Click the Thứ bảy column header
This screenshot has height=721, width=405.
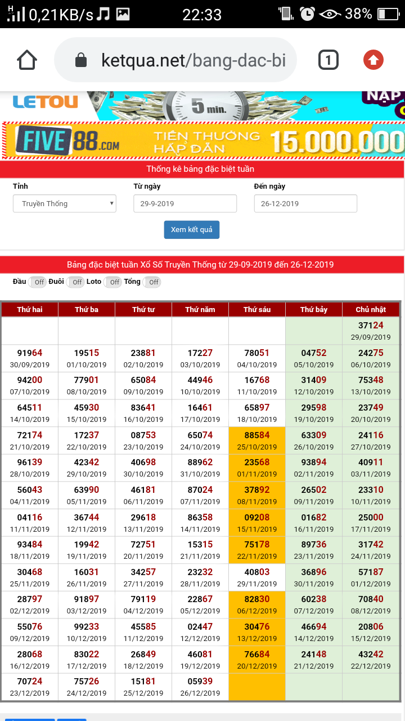(314, 310)
